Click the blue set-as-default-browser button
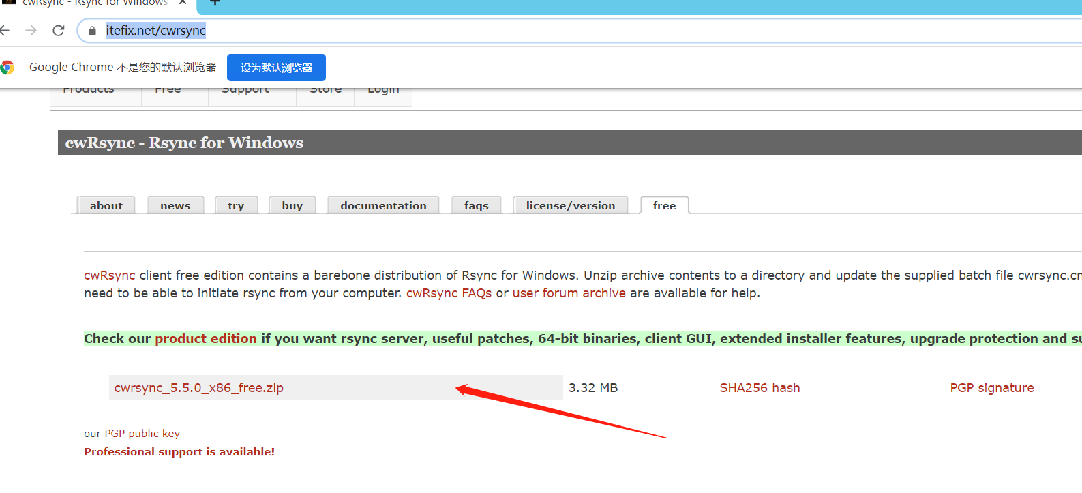 276,68
